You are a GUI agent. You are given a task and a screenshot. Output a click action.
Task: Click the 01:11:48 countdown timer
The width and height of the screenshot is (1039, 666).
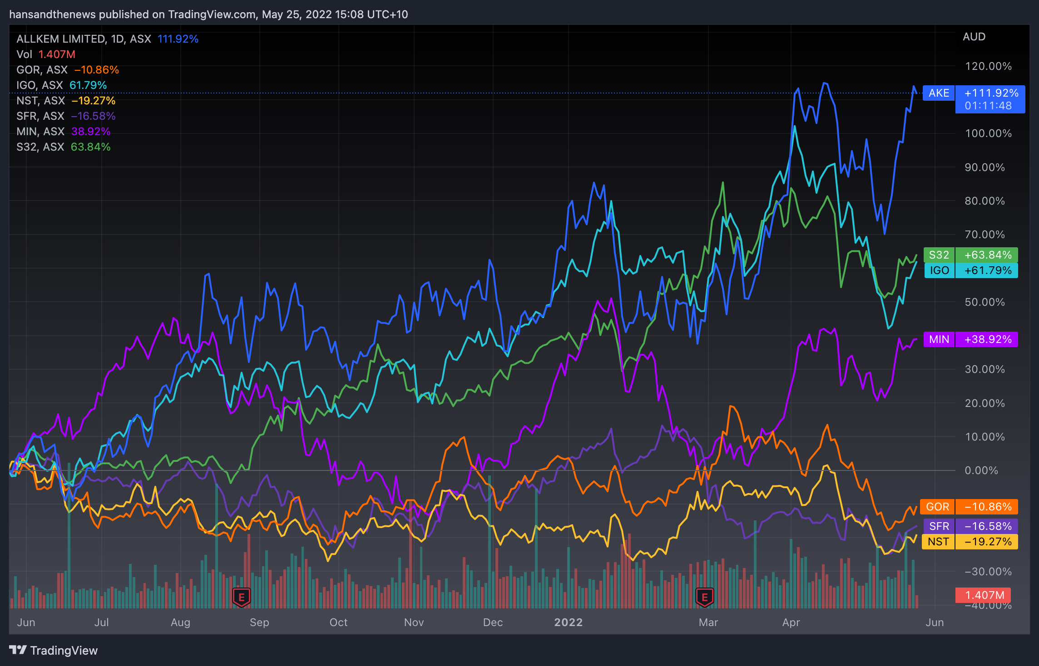[988, 106]
